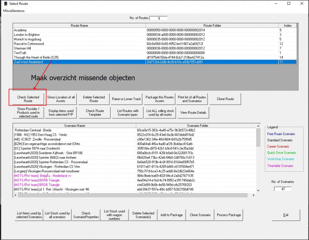The width and height of the screenshot is (309, 240).
Task: Click the app icon in the title bar
Action: click(5, 4)
